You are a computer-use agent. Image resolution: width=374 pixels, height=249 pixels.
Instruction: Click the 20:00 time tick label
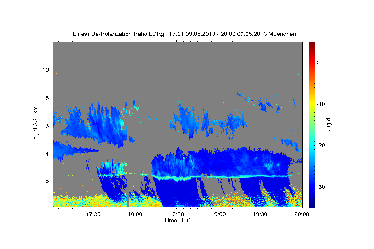[302, 214]
